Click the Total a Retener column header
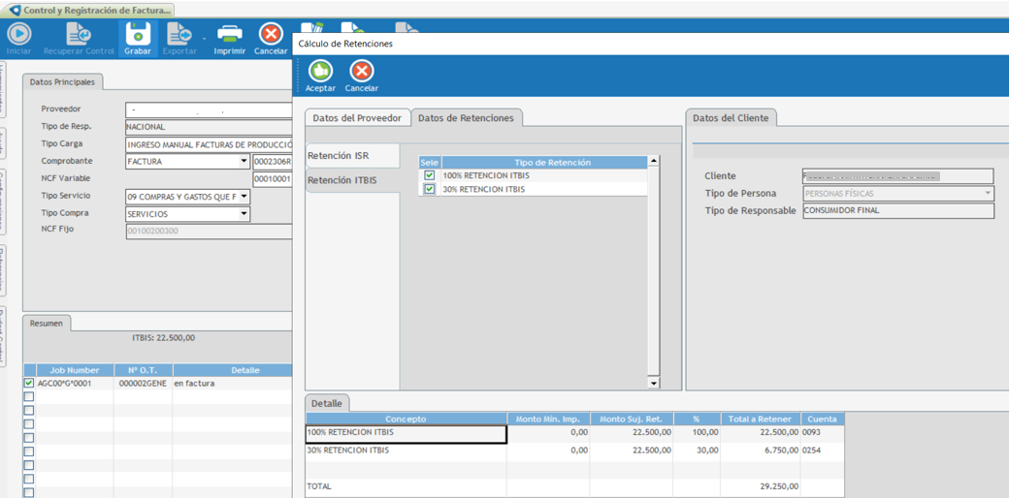Image resolution: width=1009 pixels, height=498 pixels. 762,419
